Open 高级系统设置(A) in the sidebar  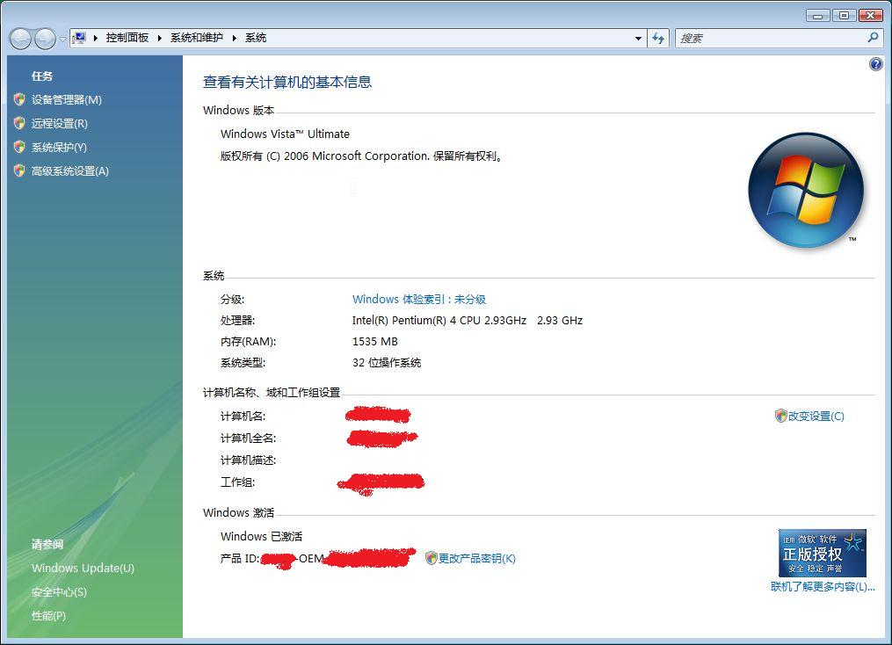pyautogui.click(x=69, y=171)
